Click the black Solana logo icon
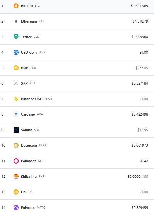154x214 pixels. 16,130
